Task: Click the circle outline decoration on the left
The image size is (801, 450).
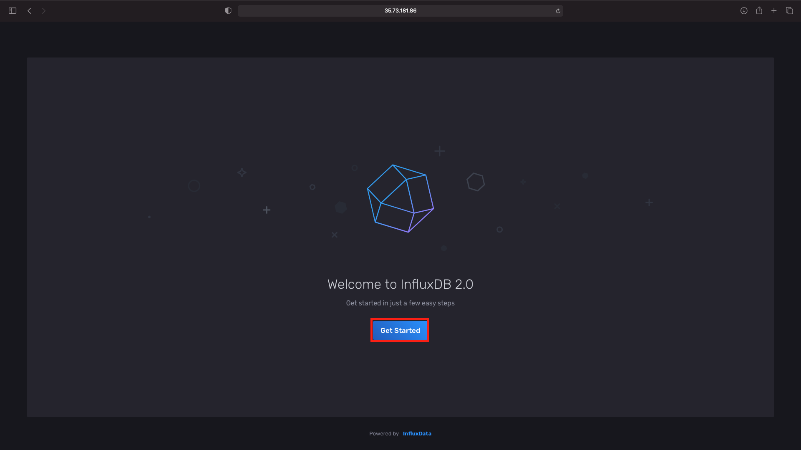Action: (x=194, y=186)
